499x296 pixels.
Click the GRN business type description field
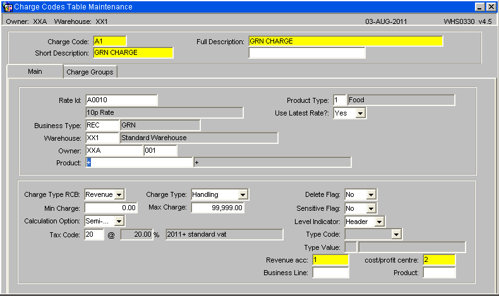pyautogui.click(x=160, y=125)
